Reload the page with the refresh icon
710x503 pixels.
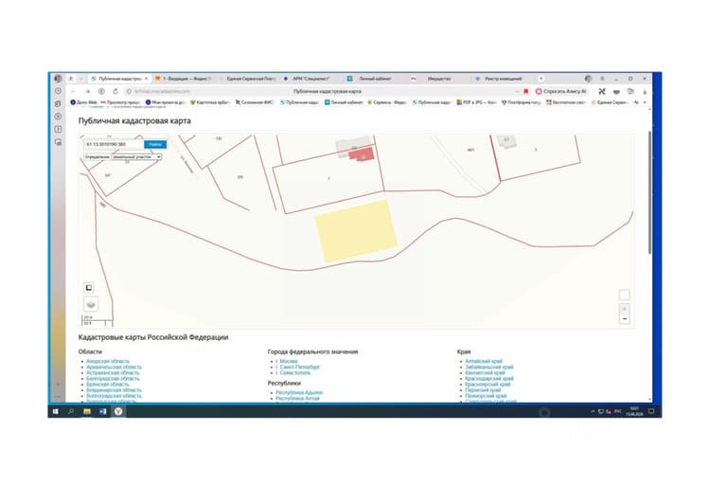point(115,92)
